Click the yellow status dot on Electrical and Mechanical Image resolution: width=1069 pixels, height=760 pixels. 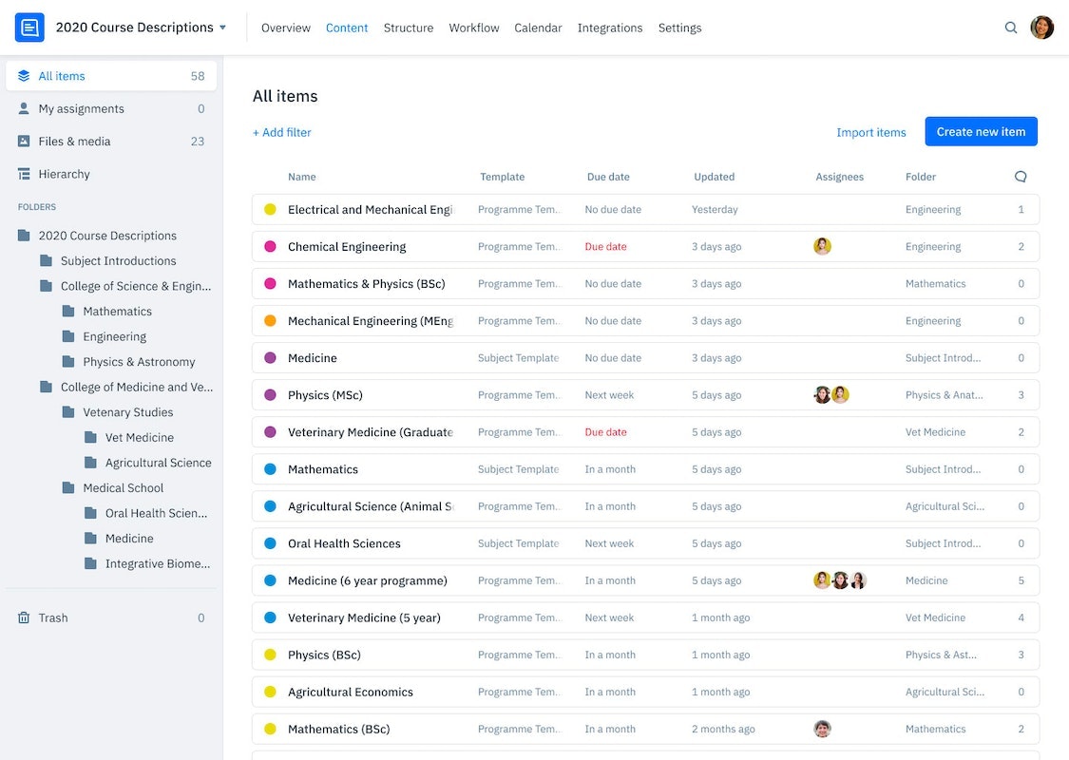[269, 209]
